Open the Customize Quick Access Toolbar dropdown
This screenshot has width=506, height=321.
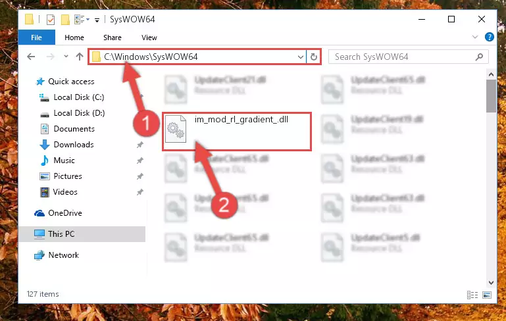(97, 20)
